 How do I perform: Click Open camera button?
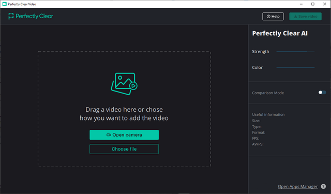point(124,135)
